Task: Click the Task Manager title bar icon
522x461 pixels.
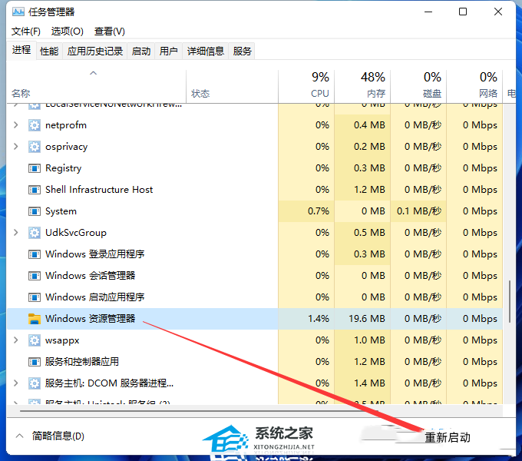Action: 18,12
